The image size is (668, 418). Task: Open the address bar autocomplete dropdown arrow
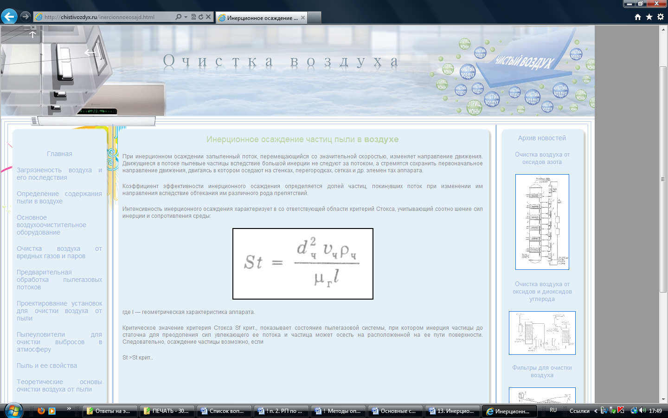(x=186, y=17)
